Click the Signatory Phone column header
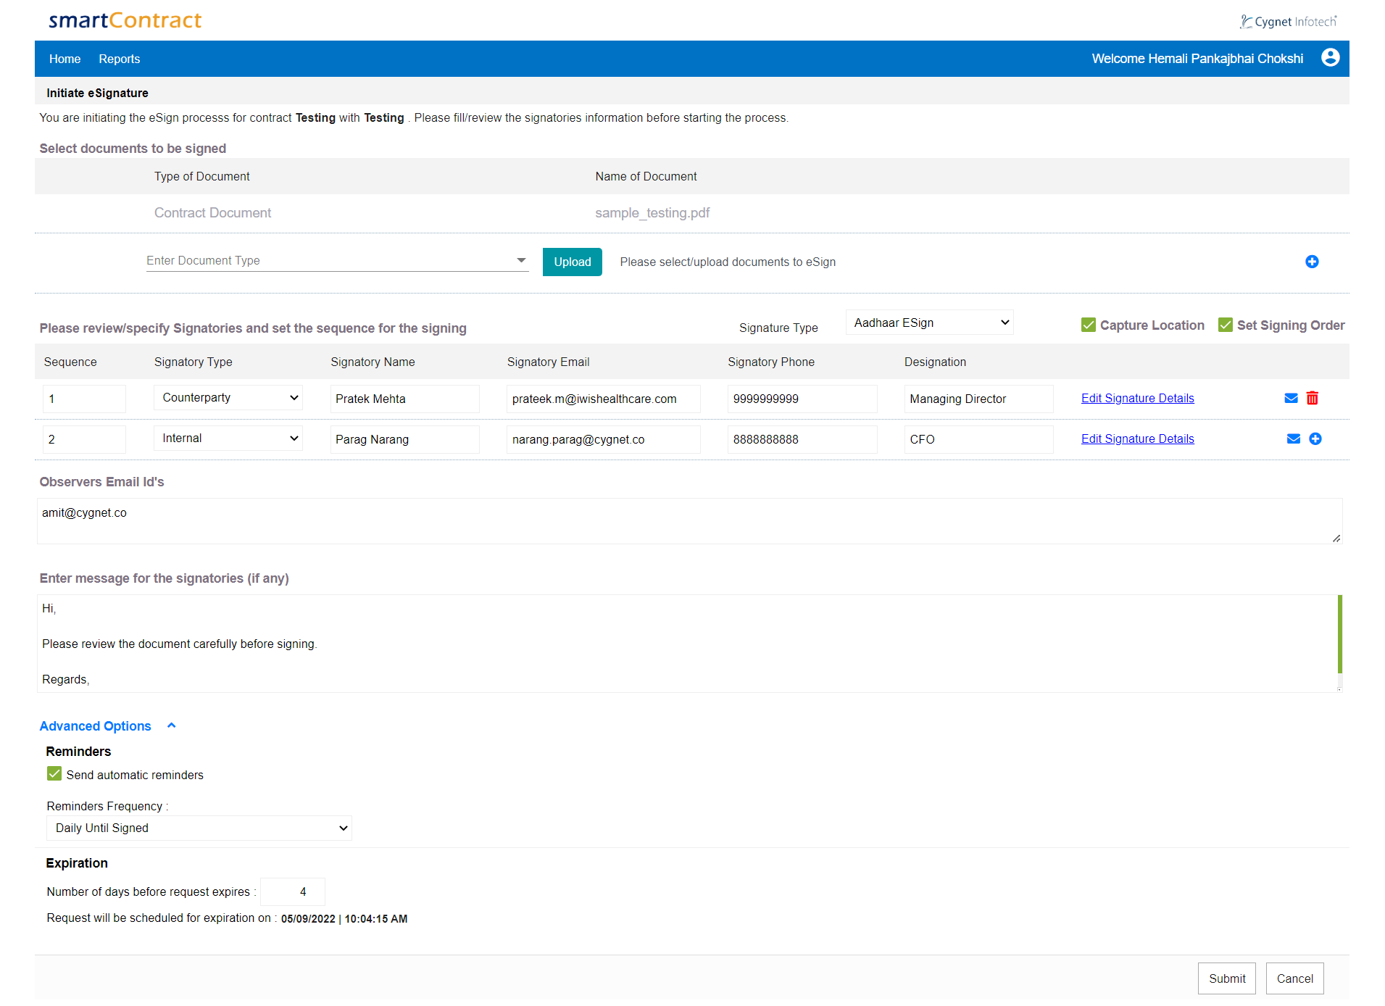 coord(771,362)
